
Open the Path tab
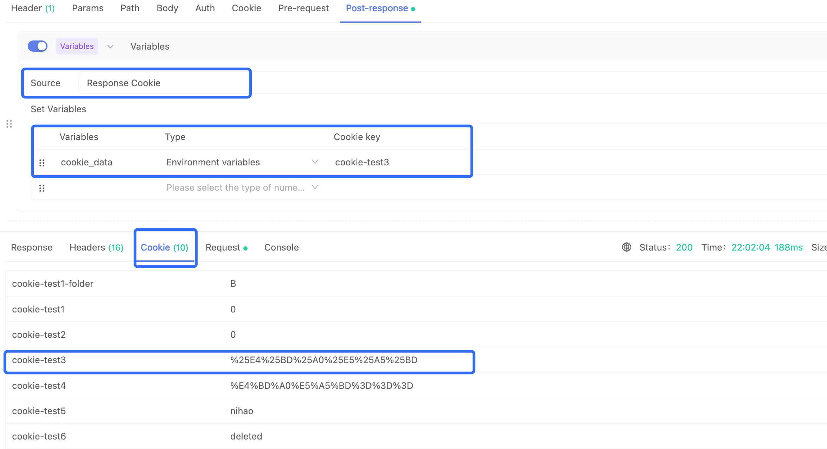pos(130,8)
